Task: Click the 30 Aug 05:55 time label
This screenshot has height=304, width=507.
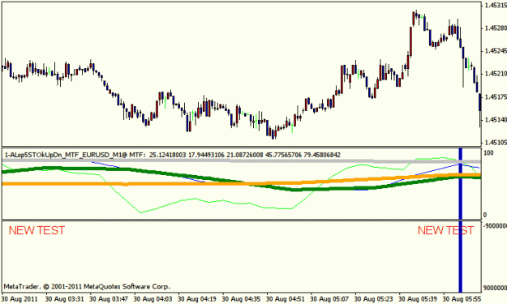Action: coord(462,299)
